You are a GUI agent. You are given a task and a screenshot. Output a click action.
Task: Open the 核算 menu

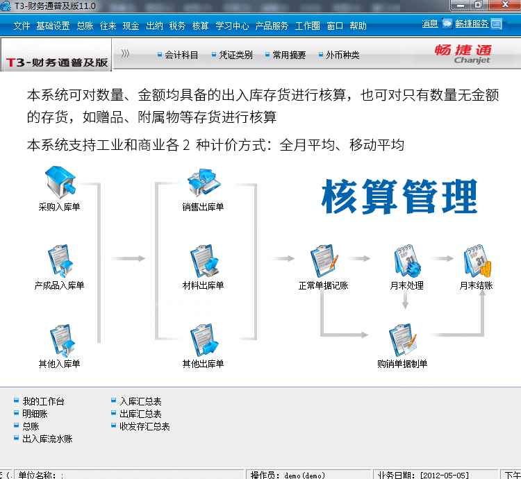pos(200,26)
